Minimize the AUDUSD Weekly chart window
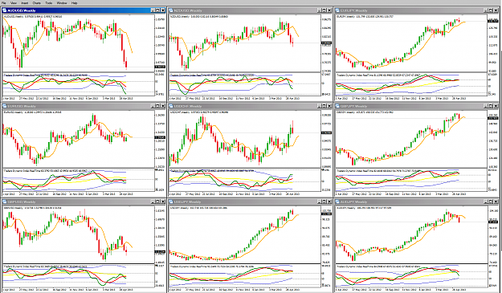 tap(153, 10)
